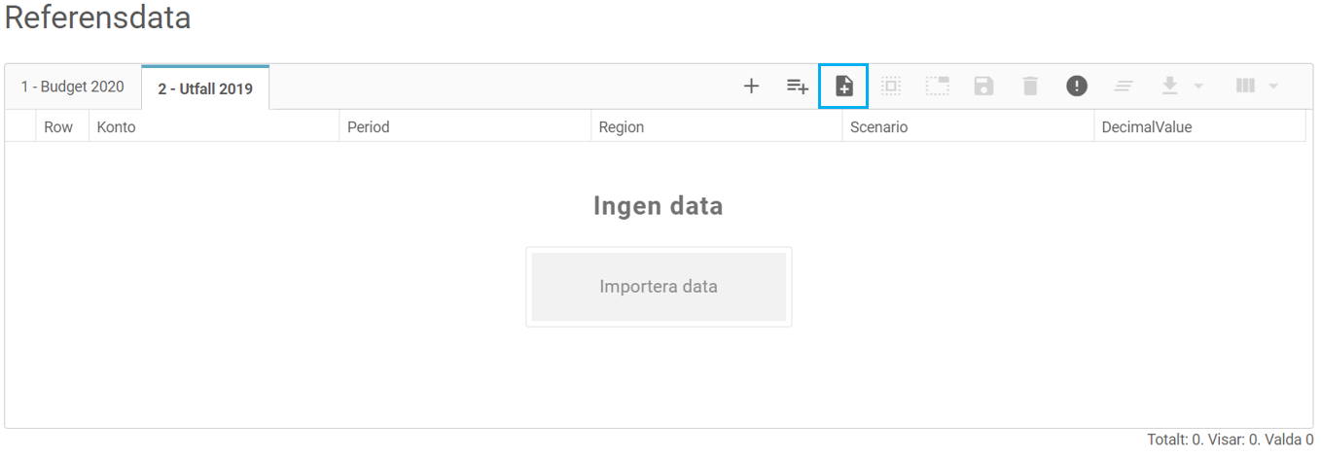Open the download options dropdown arrow
Image resolution: width=1321 pixels, height=457 pixels.
click(x=1198, y=87)
